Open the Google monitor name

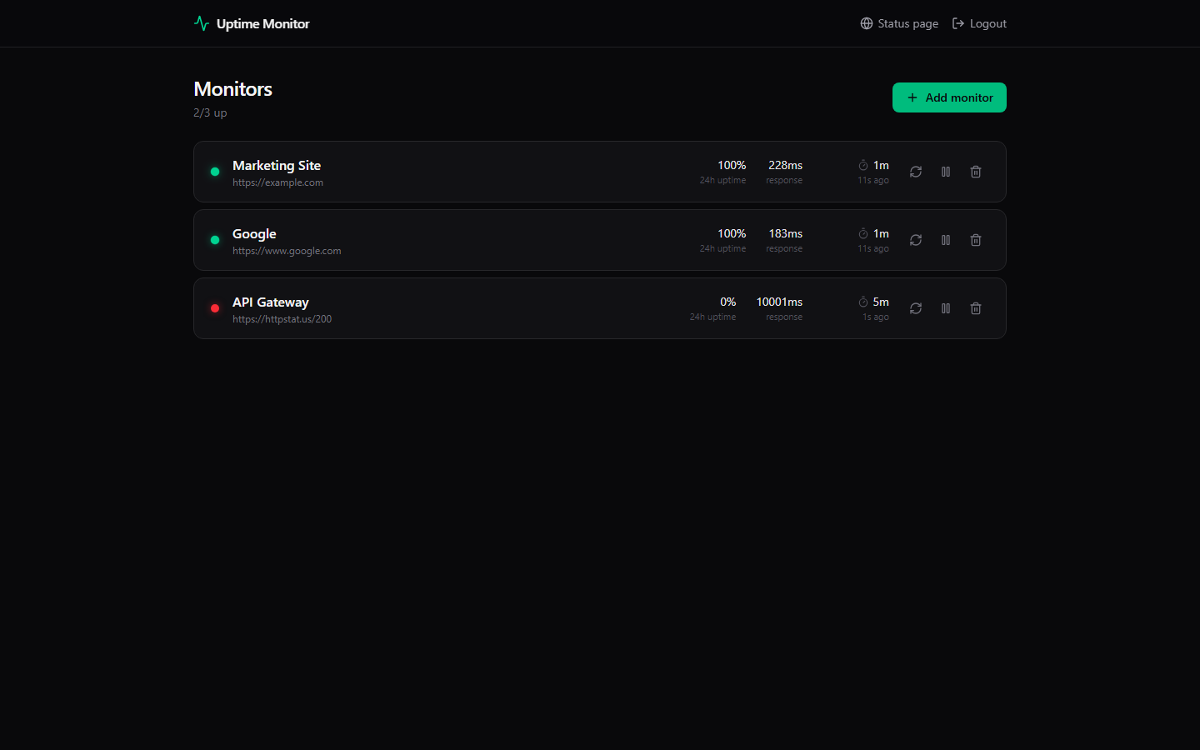(254, 233)
